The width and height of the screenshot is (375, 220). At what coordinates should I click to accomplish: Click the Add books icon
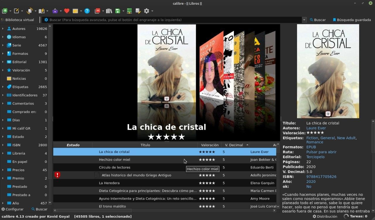click(5, 11)
